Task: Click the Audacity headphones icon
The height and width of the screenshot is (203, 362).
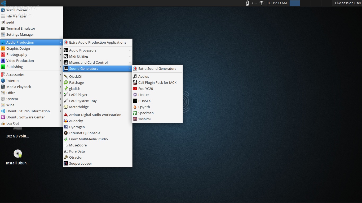Action: tap(66, 121)
